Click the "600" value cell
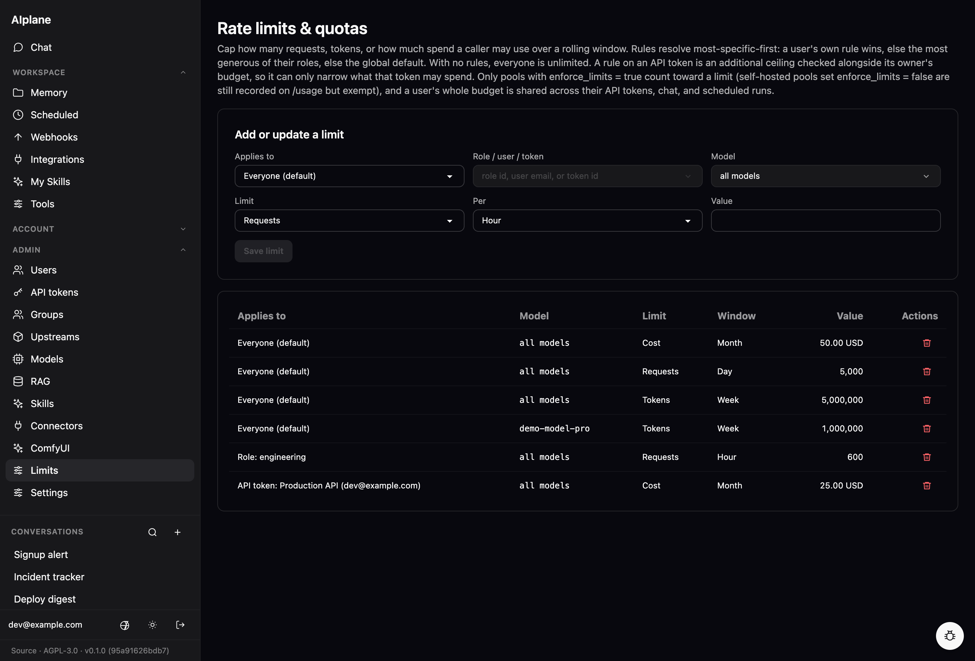This screenshot has height=661, width=975. (855, 457)
